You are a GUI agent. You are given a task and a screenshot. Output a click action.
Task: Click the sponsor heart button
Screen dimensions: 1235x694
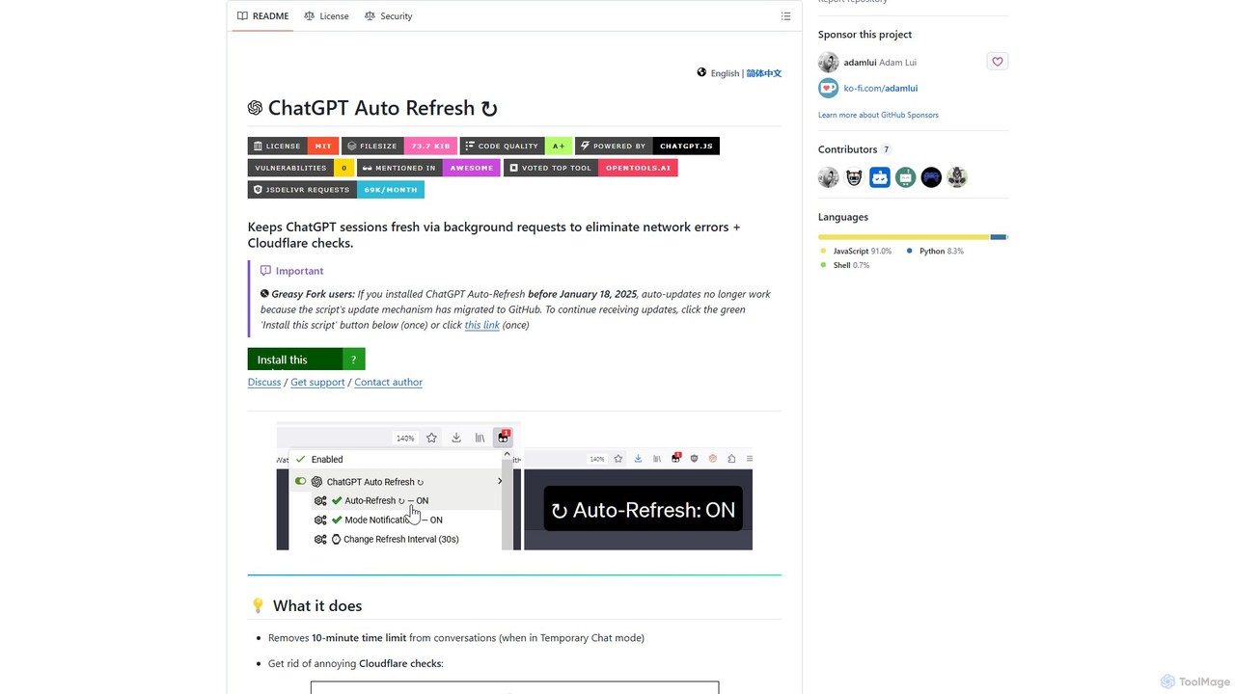[x=998, y=62]
